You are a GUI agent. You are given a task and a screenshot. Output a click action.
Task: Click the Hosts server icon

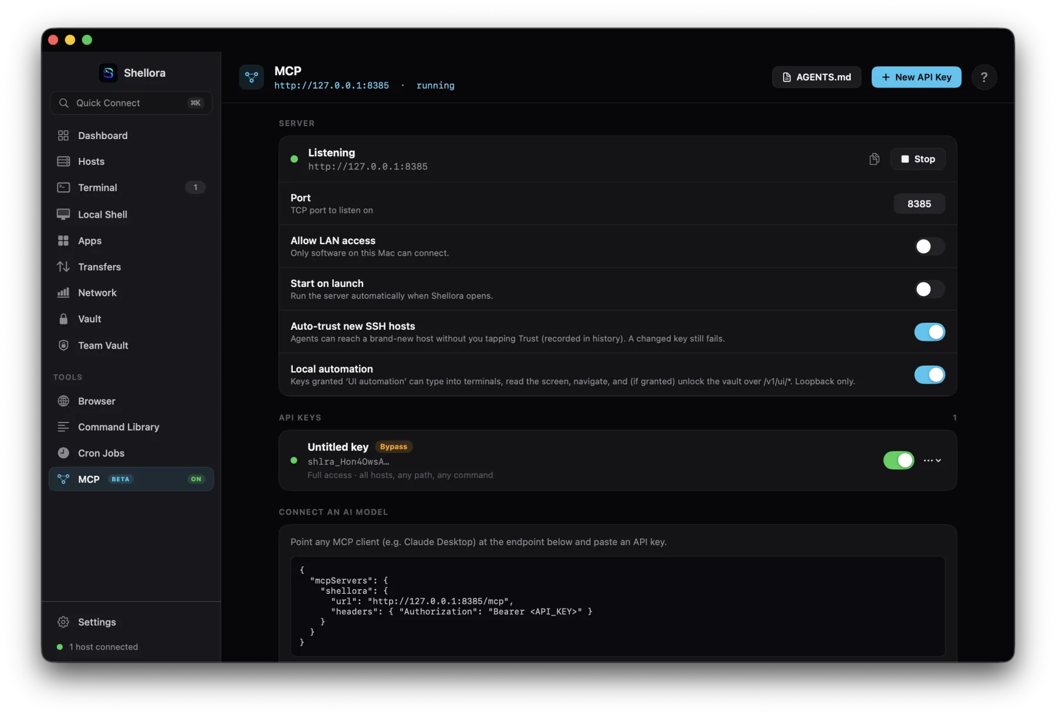click(63, 161)
